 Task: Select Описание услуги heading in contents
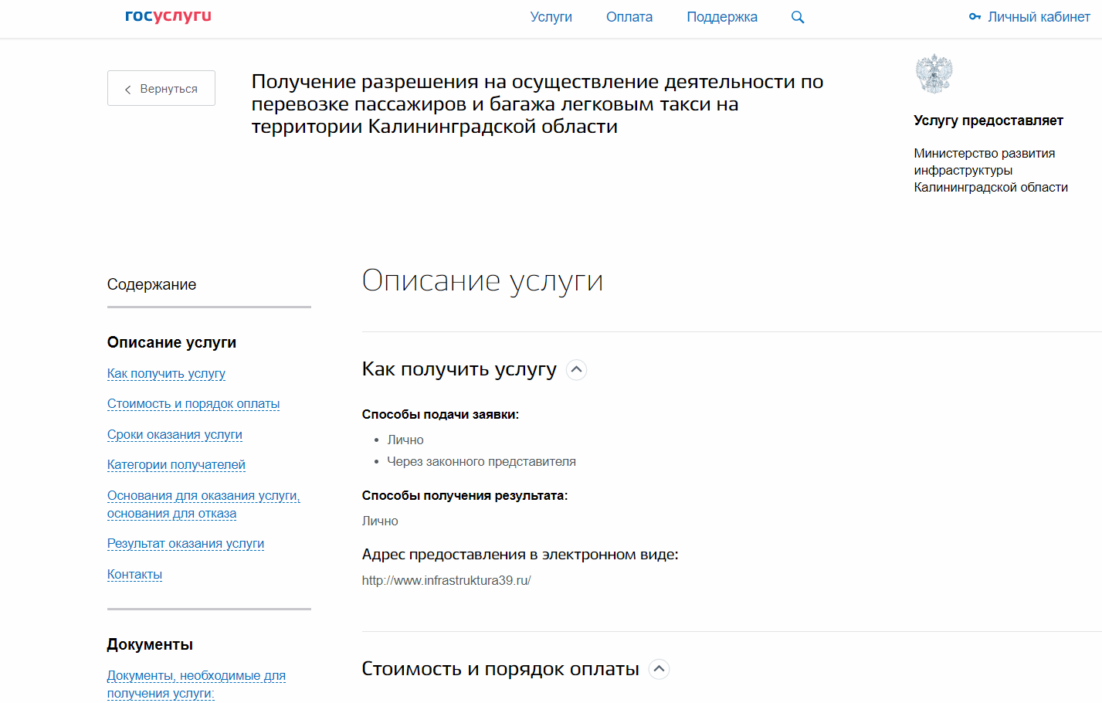(171, 342)
